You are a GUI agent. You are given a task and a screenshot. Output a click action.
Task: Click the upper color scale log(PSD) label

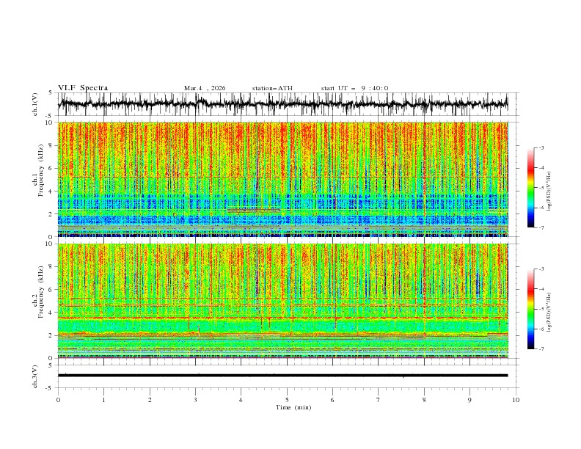coord(549,191)
